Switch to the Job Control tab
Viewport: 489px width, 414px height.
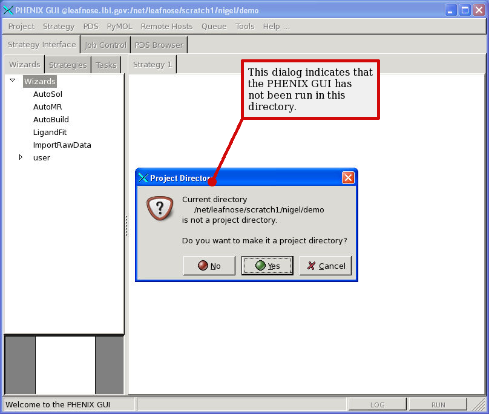[x=105, y=45]
